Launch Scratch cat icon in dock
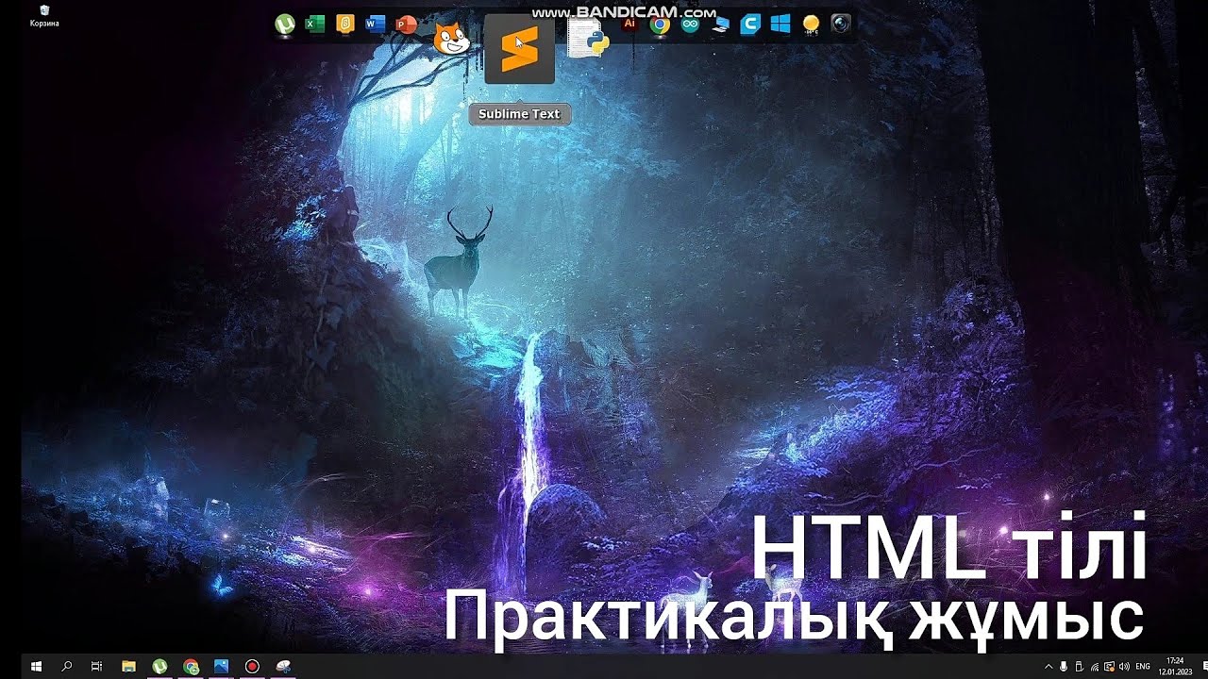 (x=451, y=38)
